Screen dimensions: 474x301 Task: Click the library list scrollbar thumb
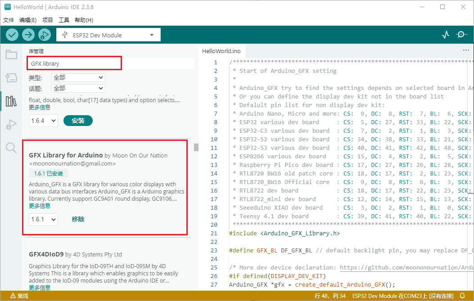click(196, 147)
